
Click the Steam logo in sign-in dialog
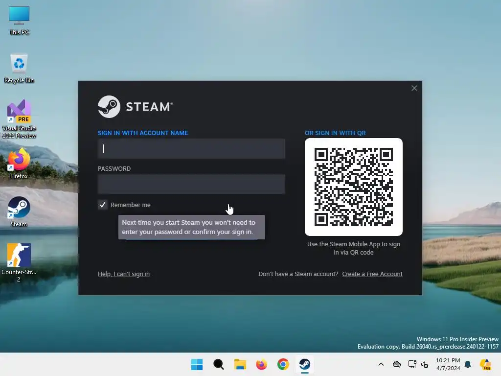[135, 107]
